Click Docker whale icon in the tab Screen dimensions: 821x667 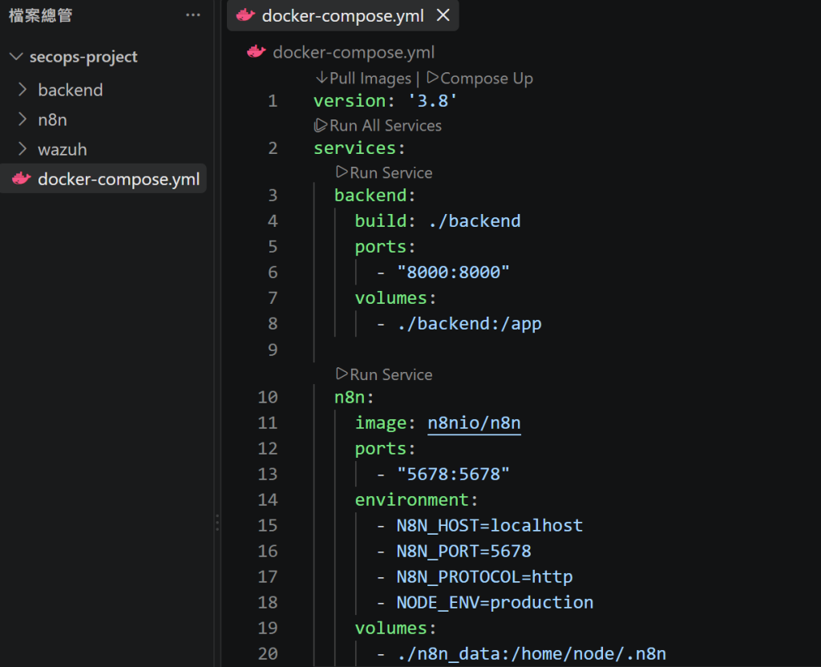point(245,15)
